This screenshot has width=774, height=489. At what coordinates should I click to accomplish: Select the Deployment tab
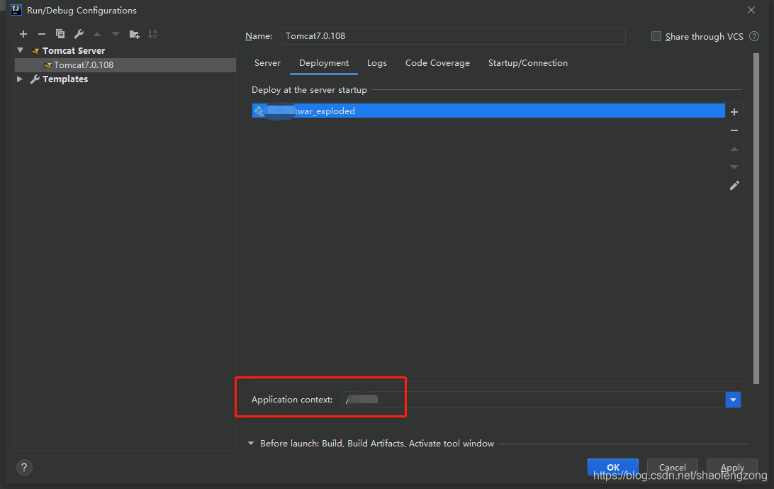click(x=324, y=62)
